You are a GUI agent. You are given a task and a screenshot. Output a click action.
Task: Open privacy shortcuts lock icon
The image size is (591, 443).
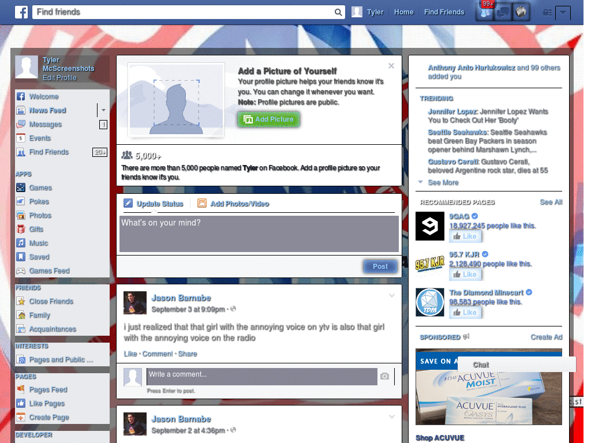coord(547,13)
